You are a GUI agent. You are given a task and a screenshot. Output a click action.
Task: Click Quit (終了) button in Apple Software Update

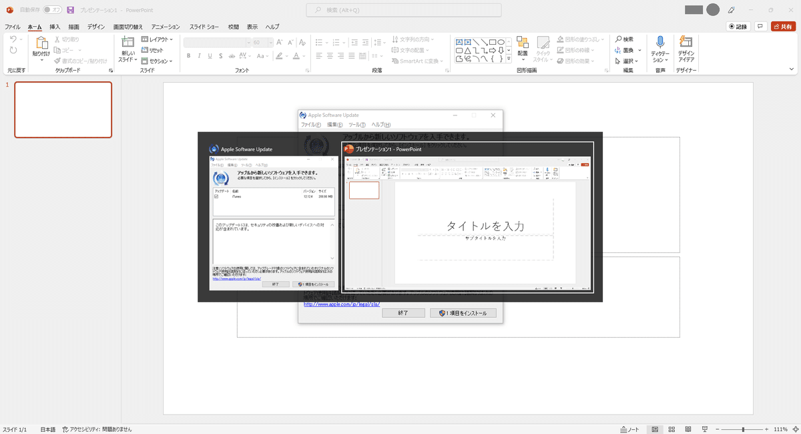(x=404, y=312)
